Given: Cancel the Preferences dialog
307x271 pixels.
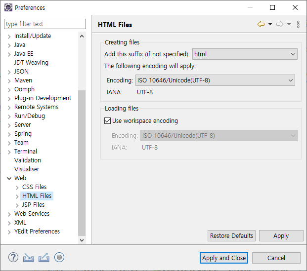Looking at the screenshot, I should coord(276,258).
